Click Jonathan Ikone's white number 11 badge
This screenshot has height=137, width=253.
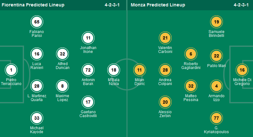point(88,38)
